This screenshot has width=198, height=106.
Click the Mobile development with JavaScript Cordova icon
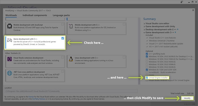click(x=10, y=26)
